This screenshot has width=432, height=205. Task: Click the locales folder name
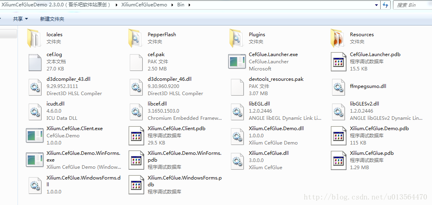click(x=55, y=35)
